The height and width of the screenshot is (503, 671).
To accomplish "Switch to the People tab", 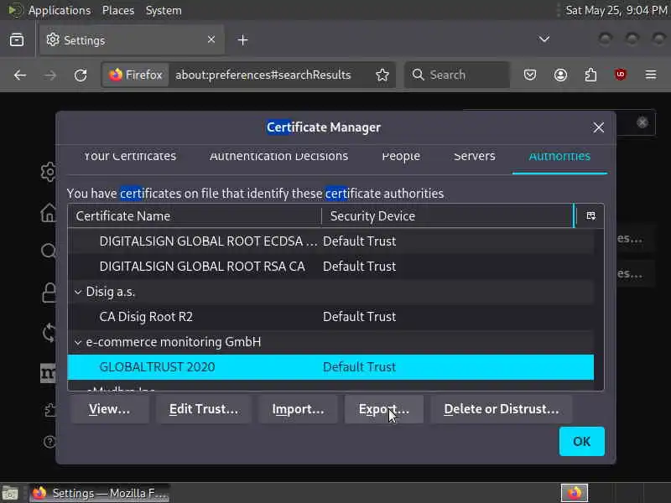I will [401, 156].
